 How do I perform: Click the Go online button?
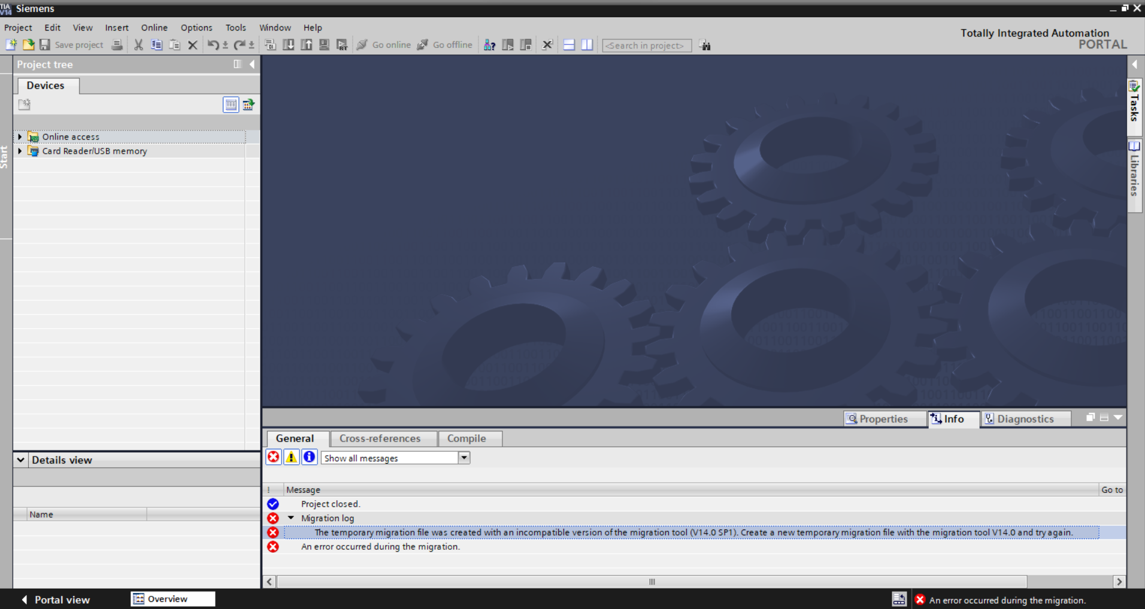point(384,45)
